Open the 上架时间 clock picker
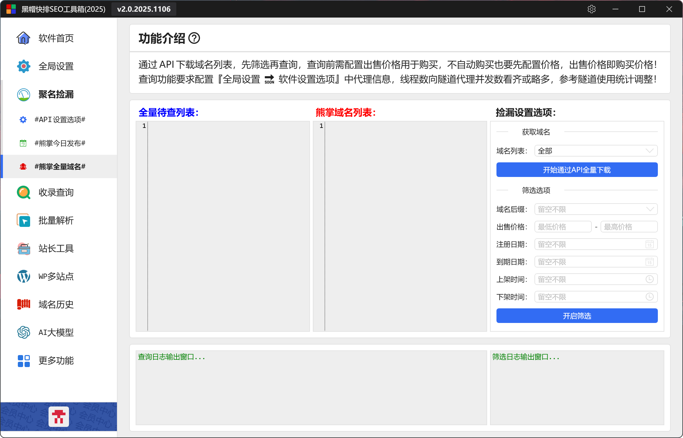The width and height of the screenshot is (683, 438). 649,279
